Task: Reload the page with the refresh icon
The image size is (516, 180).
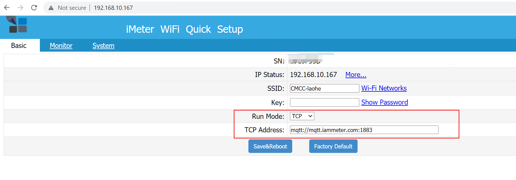Action: click(x=34, y=8)
